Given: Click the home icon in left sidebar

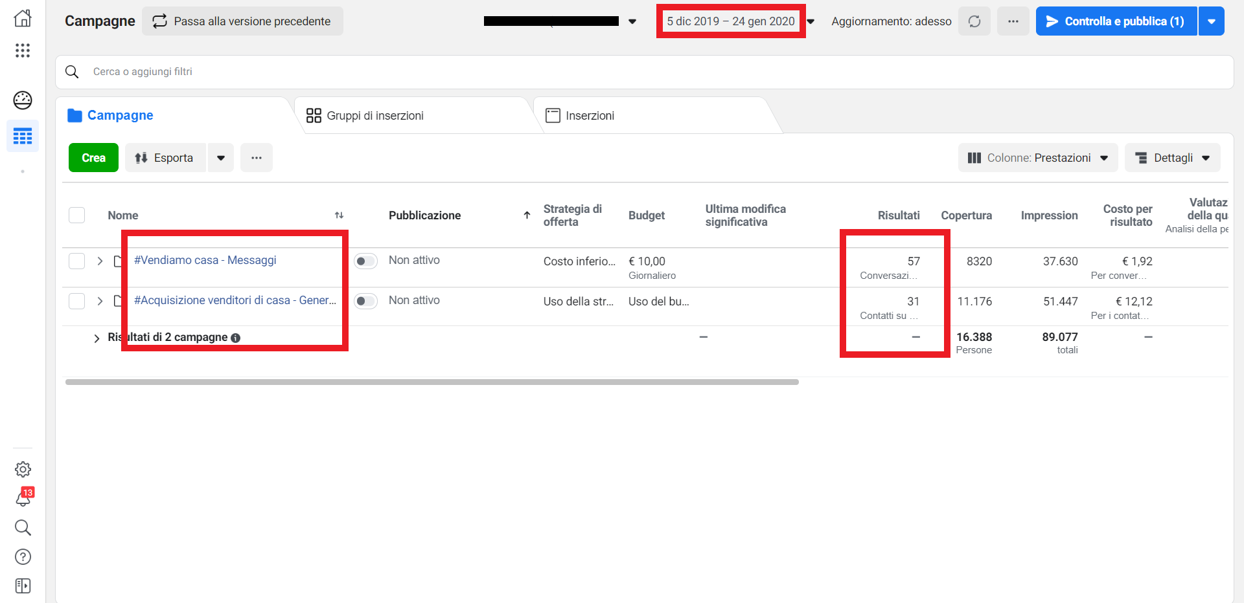Looking at the screenshot, I should pos(23,18).
